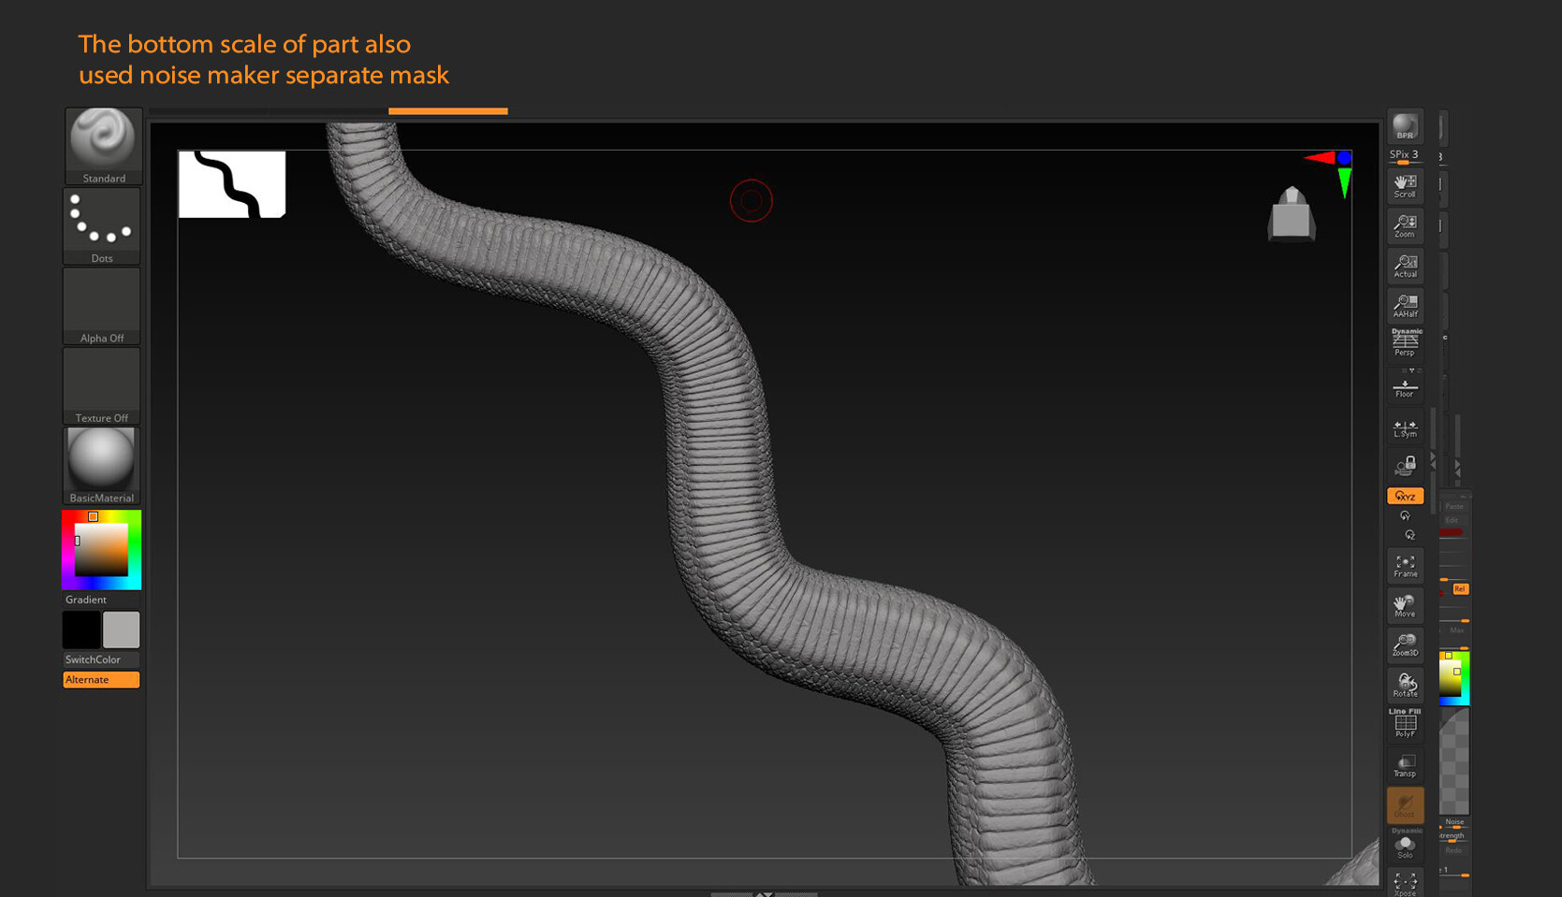Toggle PolyF line fill display

coord(1405,723)
